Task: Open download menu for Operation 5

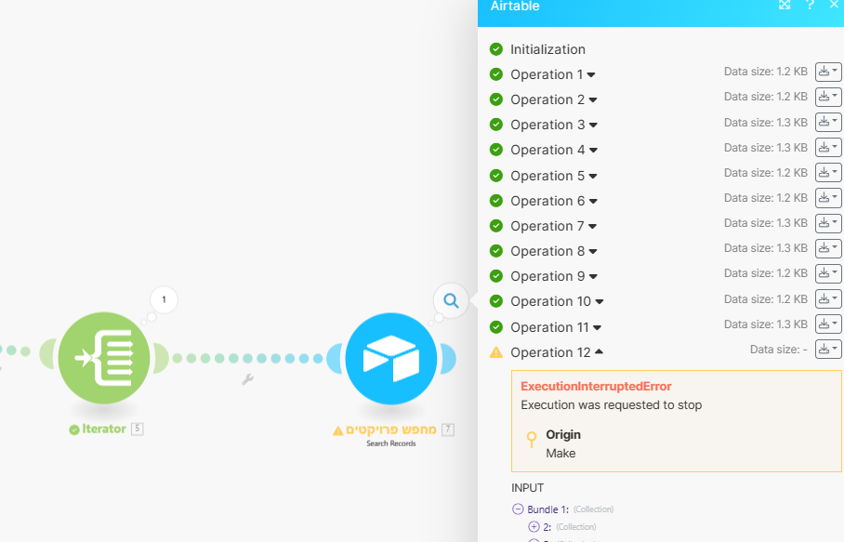Action: point(828,173)
